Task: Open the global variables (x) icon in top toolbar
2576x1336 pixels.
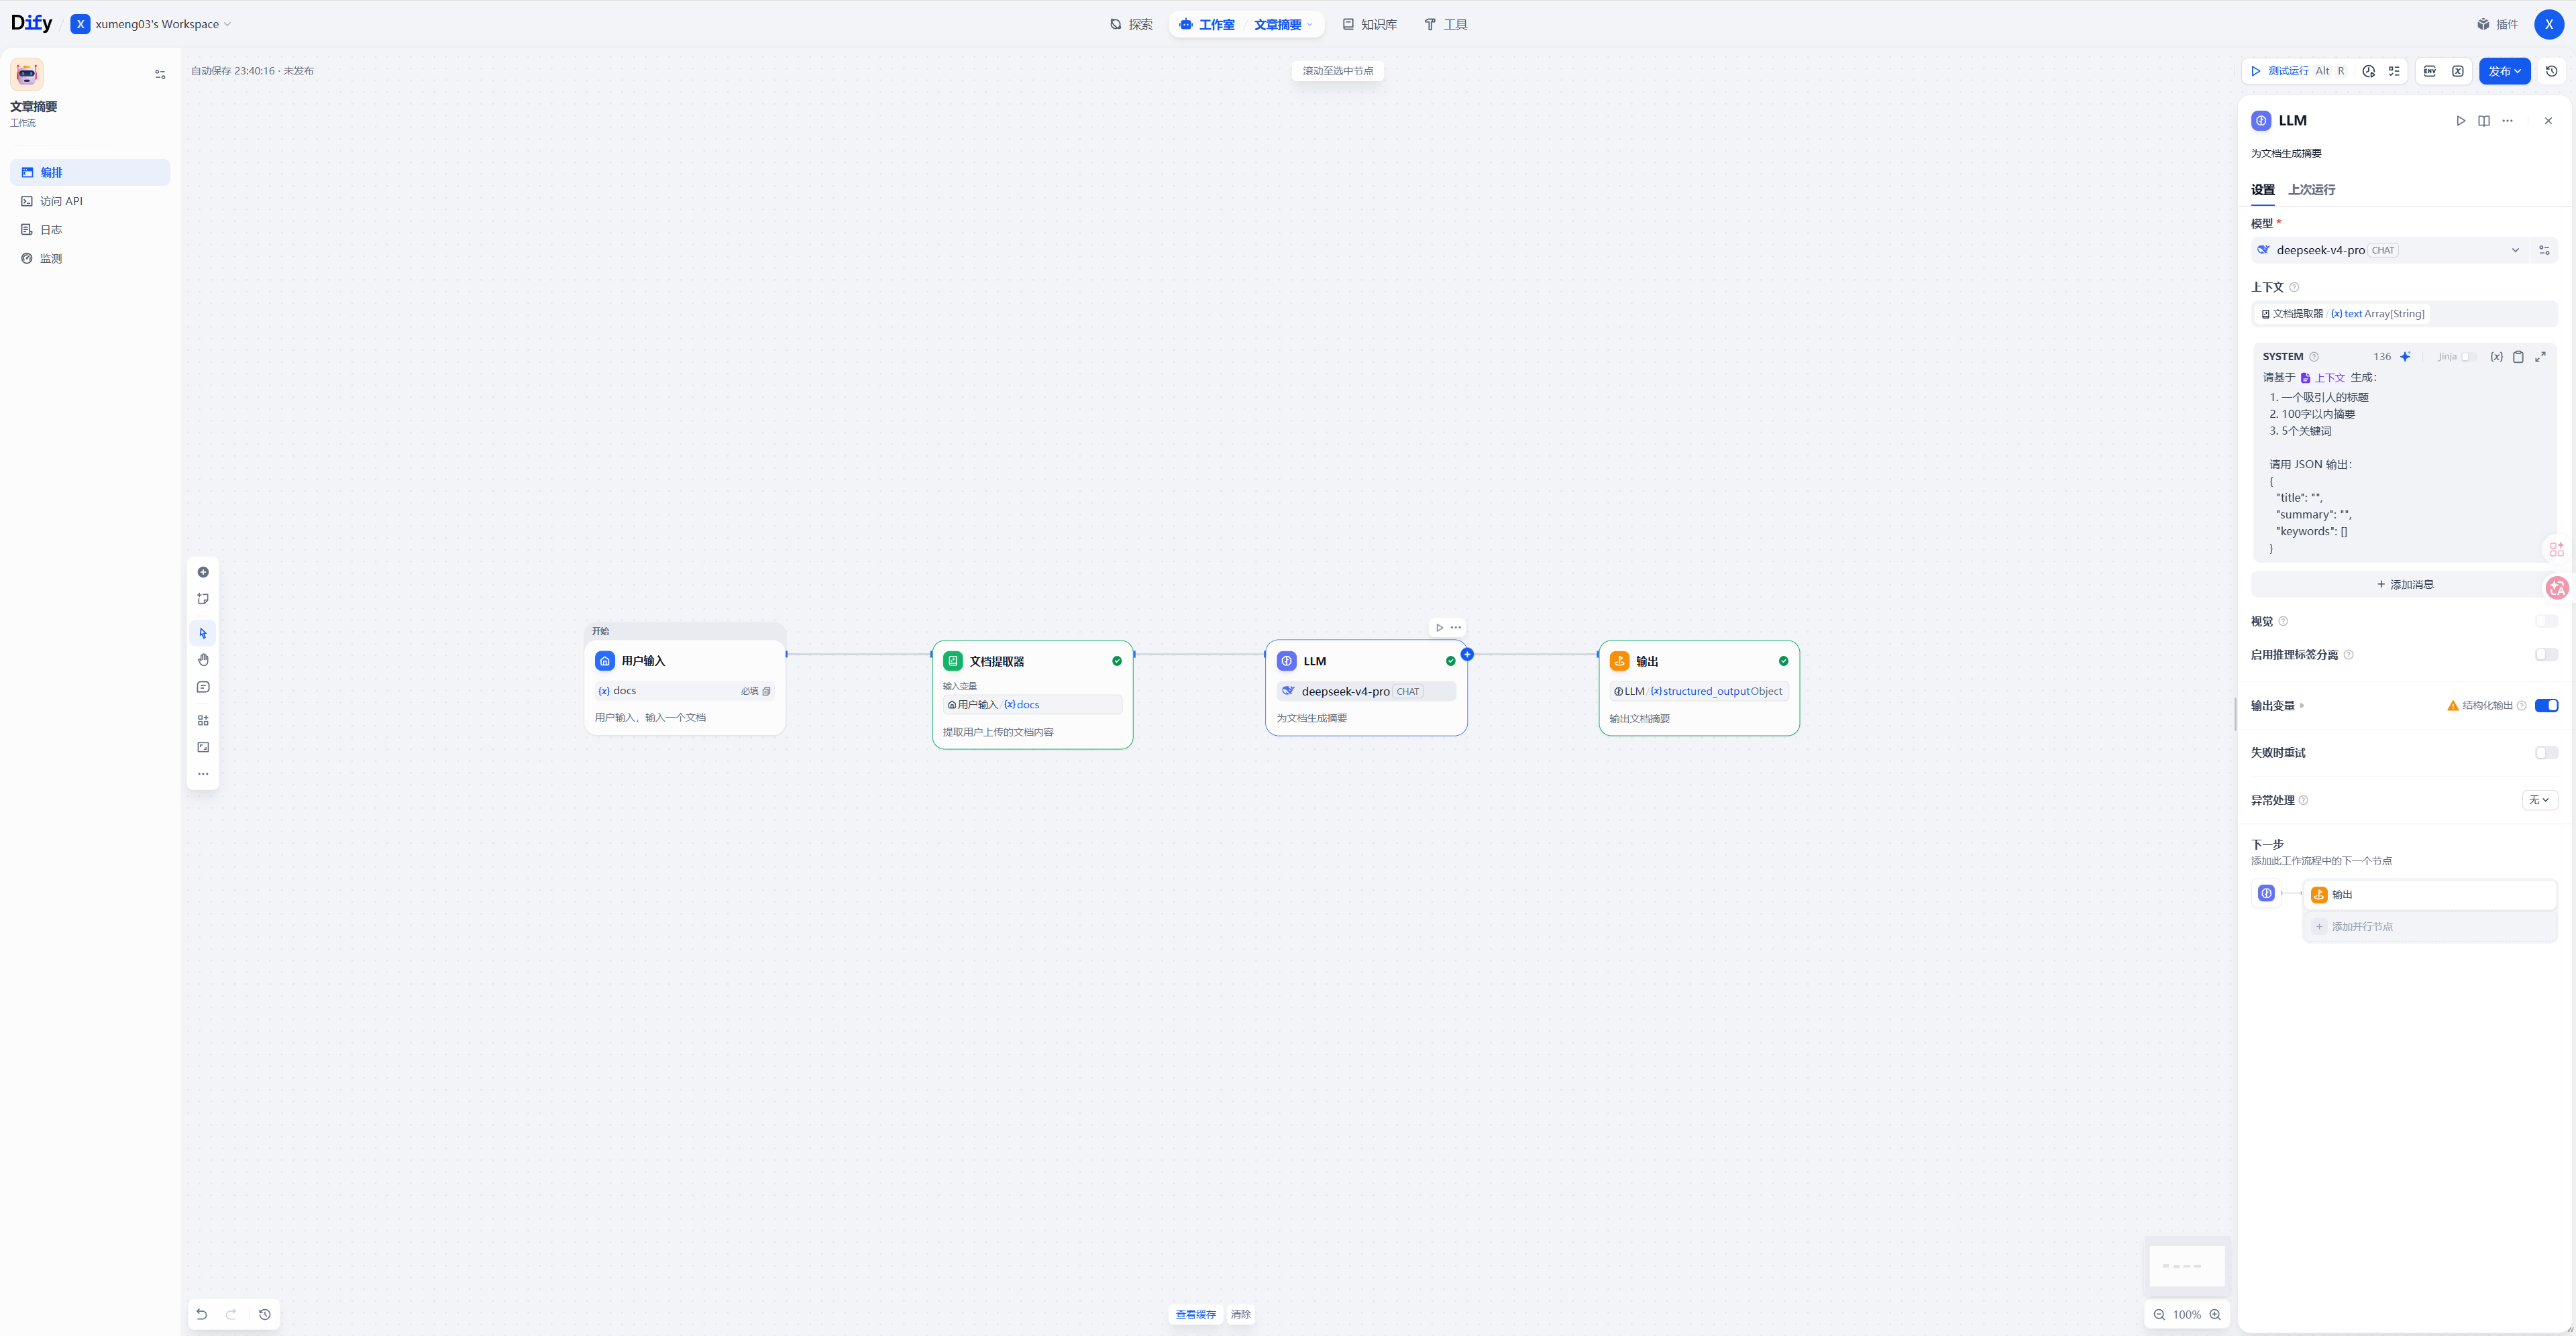Action: 2457,71
